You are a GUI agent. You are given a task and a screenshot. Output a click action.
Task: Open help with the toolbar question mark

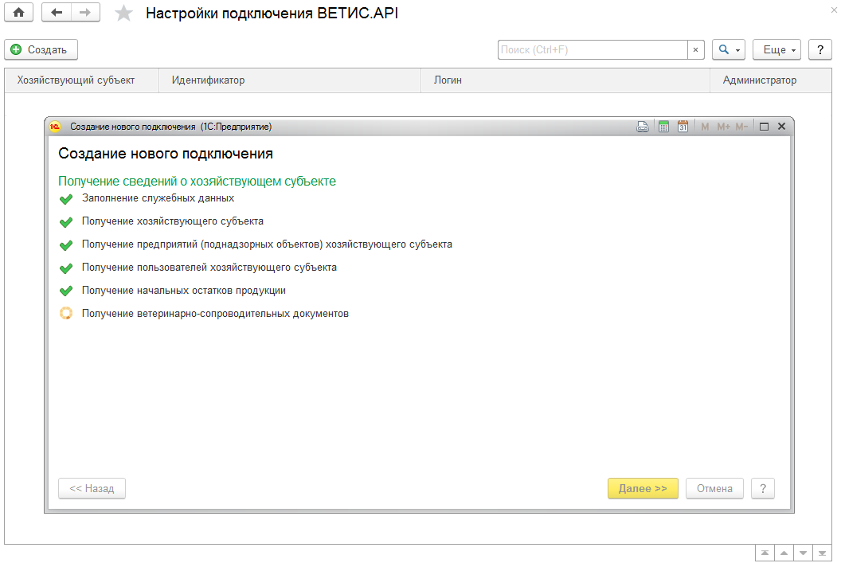[x=820, y=50]
